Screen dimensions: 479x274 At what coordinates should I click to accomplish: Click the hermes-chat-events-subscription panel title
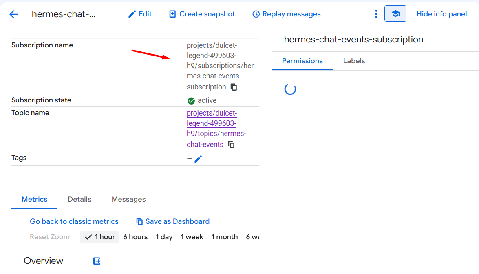pyautogui.click(x=353, y=40)
